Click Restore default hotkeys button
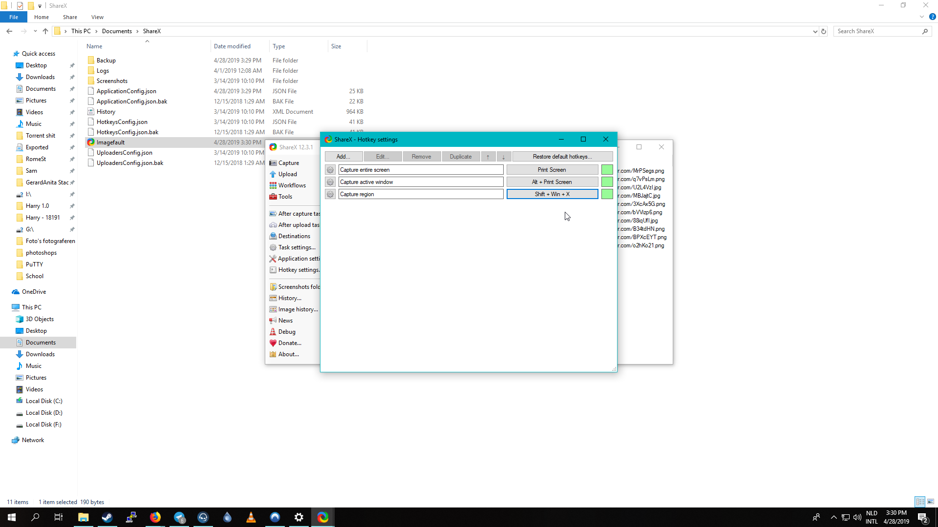 [x=562, y=157]
